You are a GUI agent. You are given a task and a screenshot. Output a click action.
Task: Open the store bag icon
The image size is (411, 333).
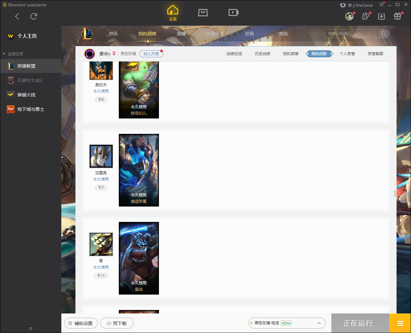coord(203,12)
